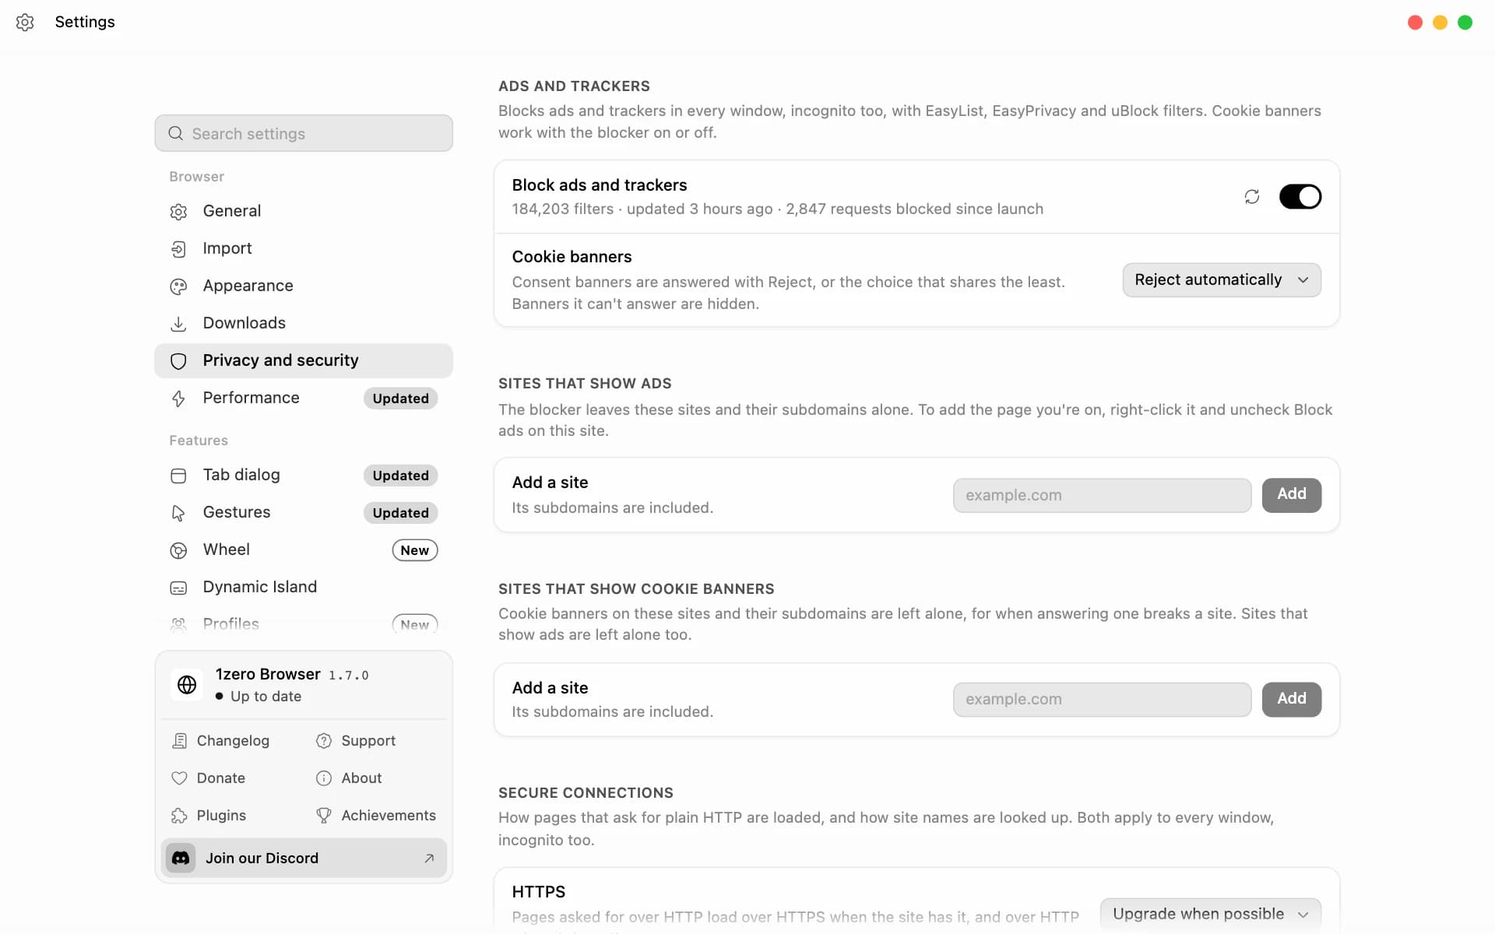Click the 'Cookie banners' row title
Screen dimensions: 1495x934
click(572, 257)
